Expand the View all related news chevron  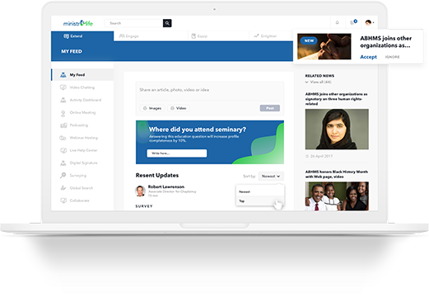point(306,82)
